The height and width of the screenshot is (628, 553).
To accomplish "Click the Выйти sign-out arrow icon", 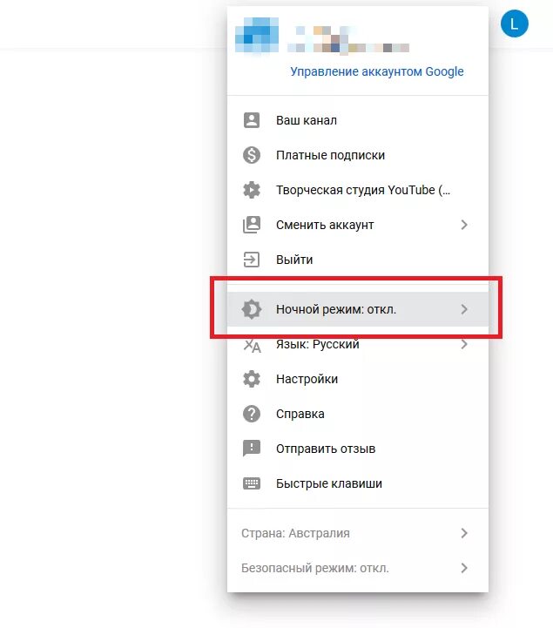I will pos(252,260).
